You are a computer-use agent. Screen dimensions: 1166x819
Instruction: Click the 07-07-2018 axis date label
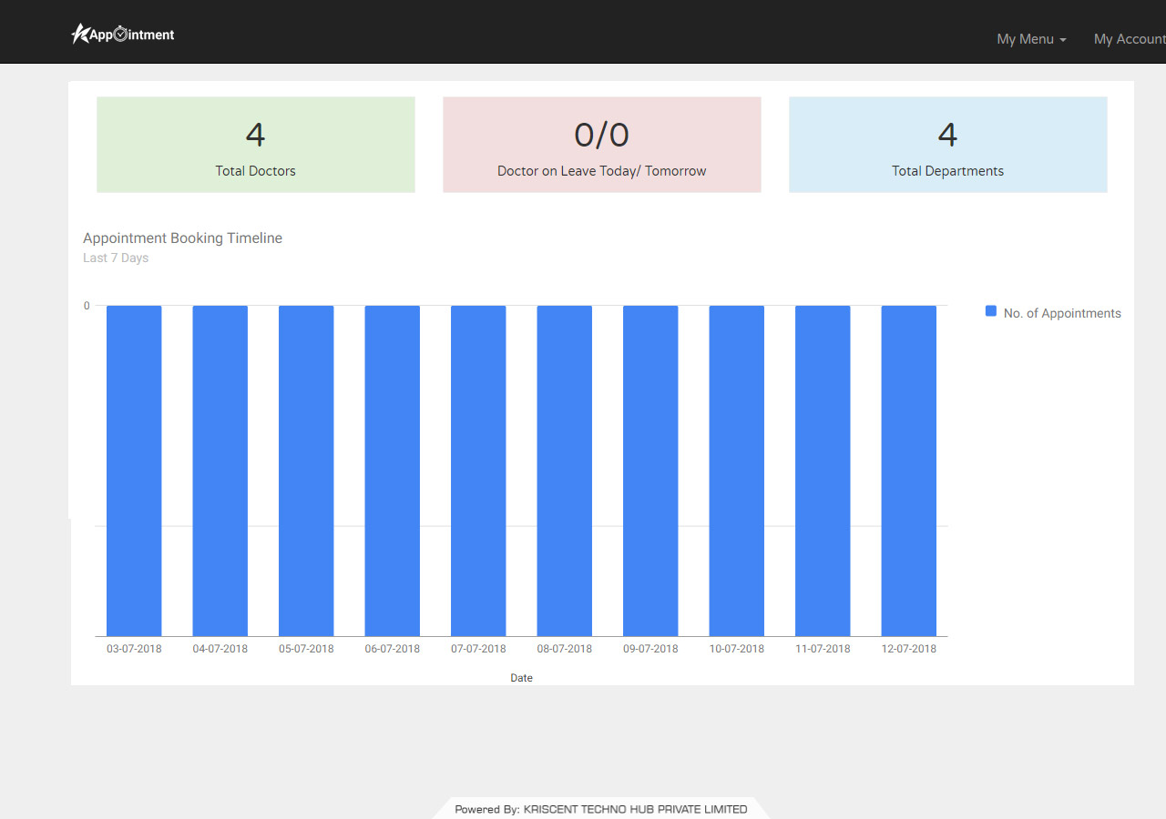pos(478,649)
